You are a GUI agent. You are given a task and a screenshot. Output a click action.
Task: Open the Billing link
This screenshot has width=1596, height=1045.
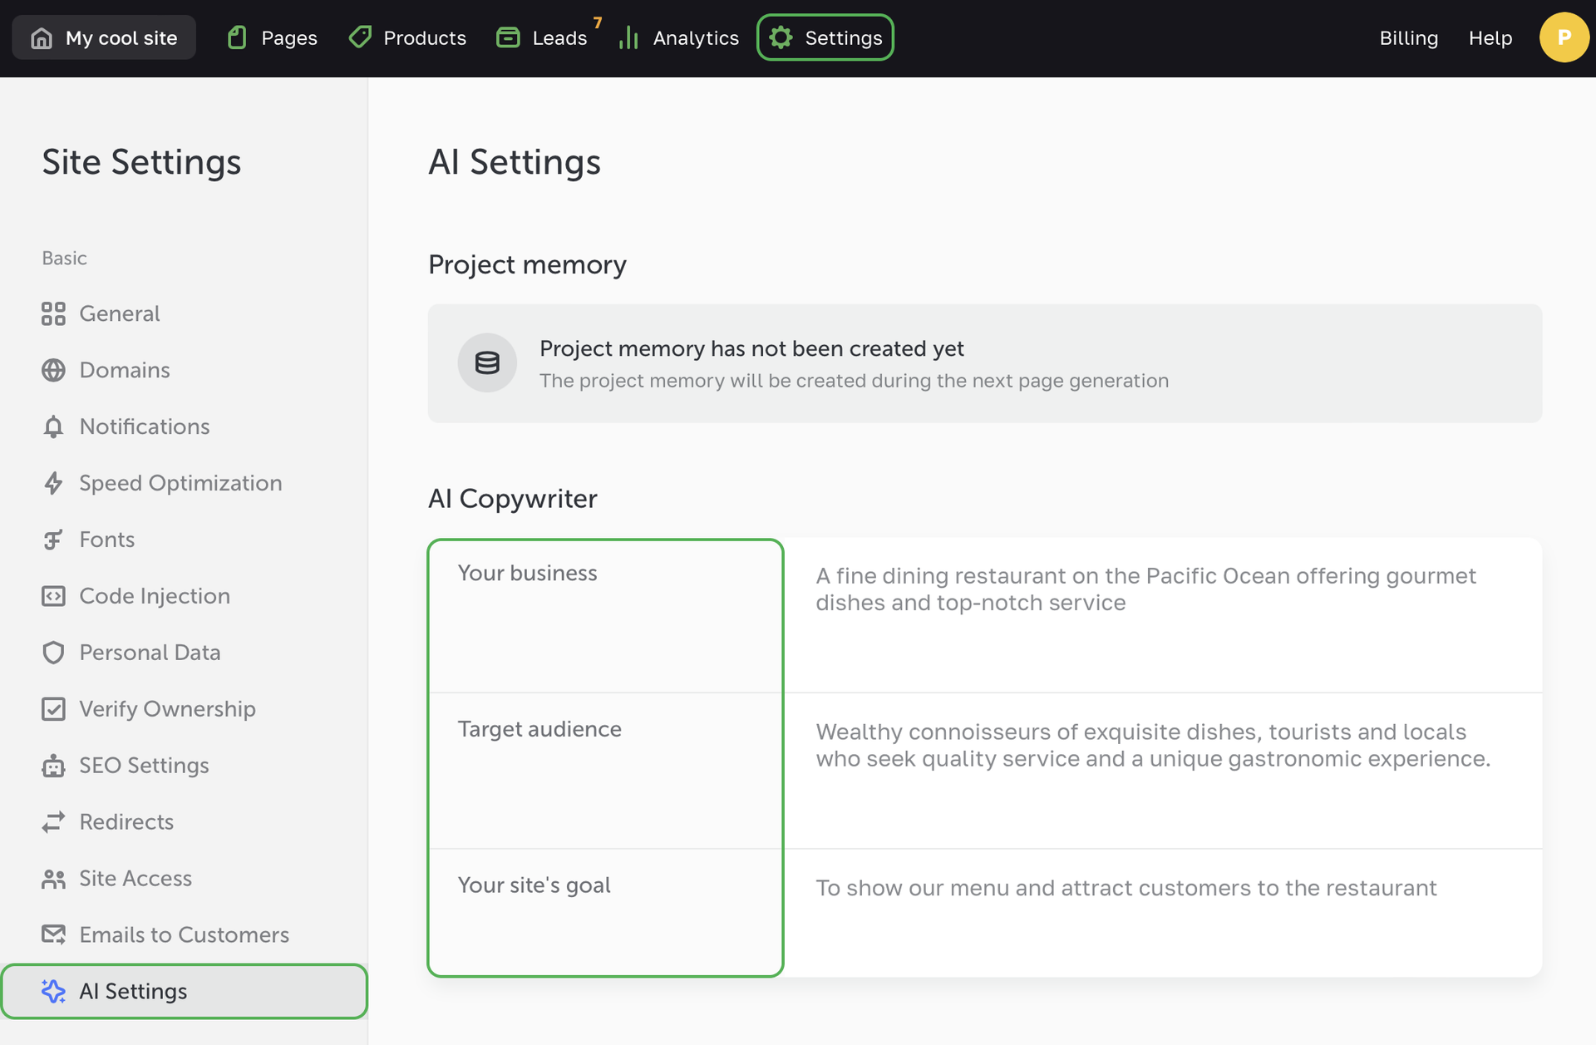click(1408, 37)
